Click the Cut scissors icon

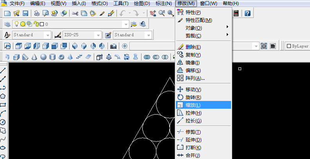point(75,13)
